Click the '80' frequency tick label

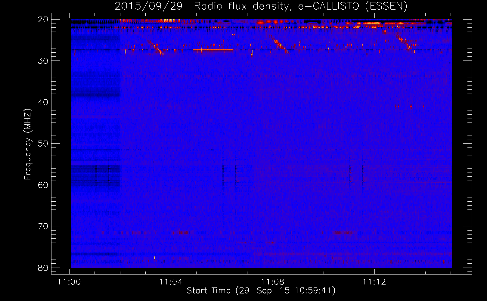pyautogui.click(x=43, y=268)
